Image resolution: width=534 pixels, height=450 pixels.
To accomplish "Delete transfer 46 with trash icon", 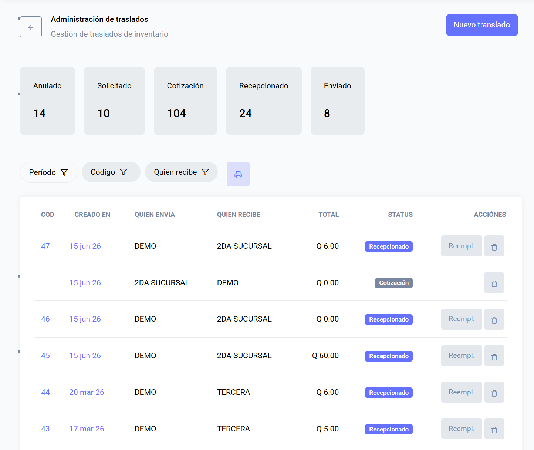I will (494, 319).
